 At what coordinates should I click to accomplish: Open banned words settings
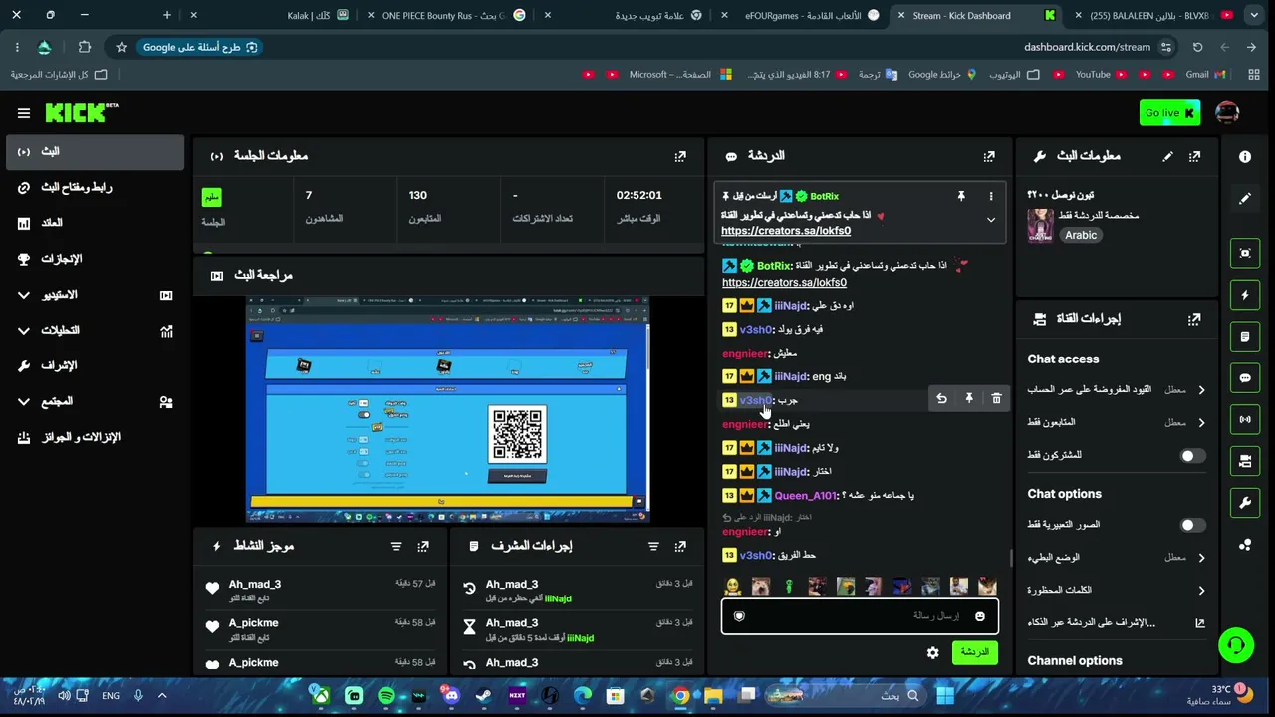coord(1117,590)
